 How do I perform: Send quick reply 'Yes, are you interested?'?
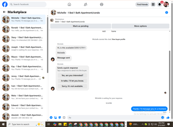(72, 76)
